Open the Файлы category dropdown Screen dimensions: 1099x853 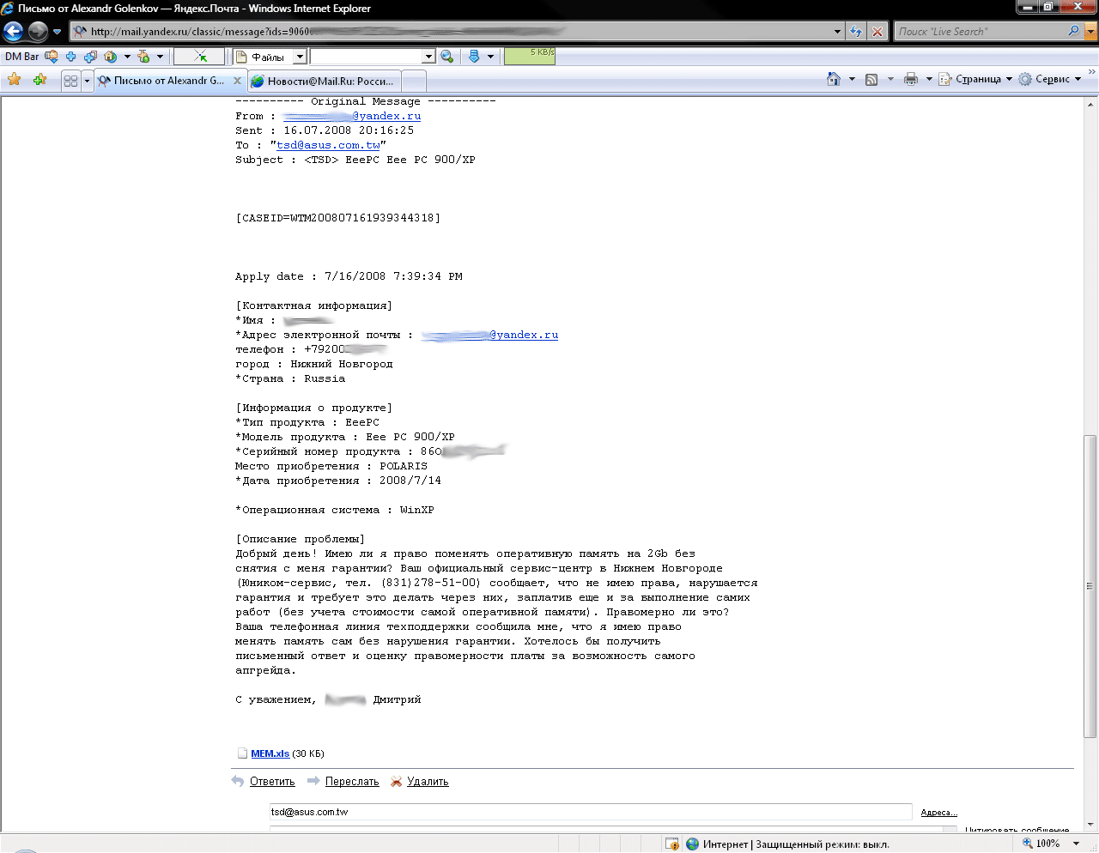(x=300, y=57)
